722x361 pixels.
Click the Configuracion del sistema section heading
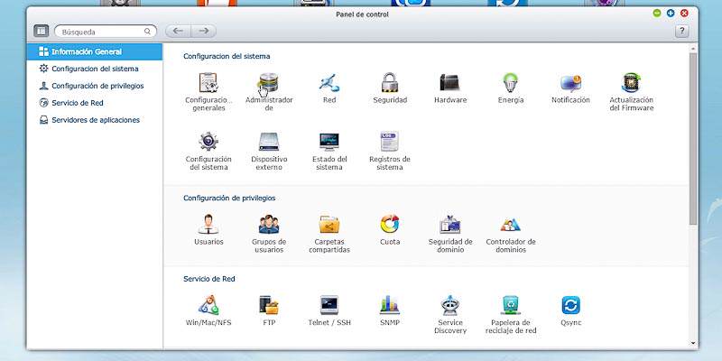[227, 56]
